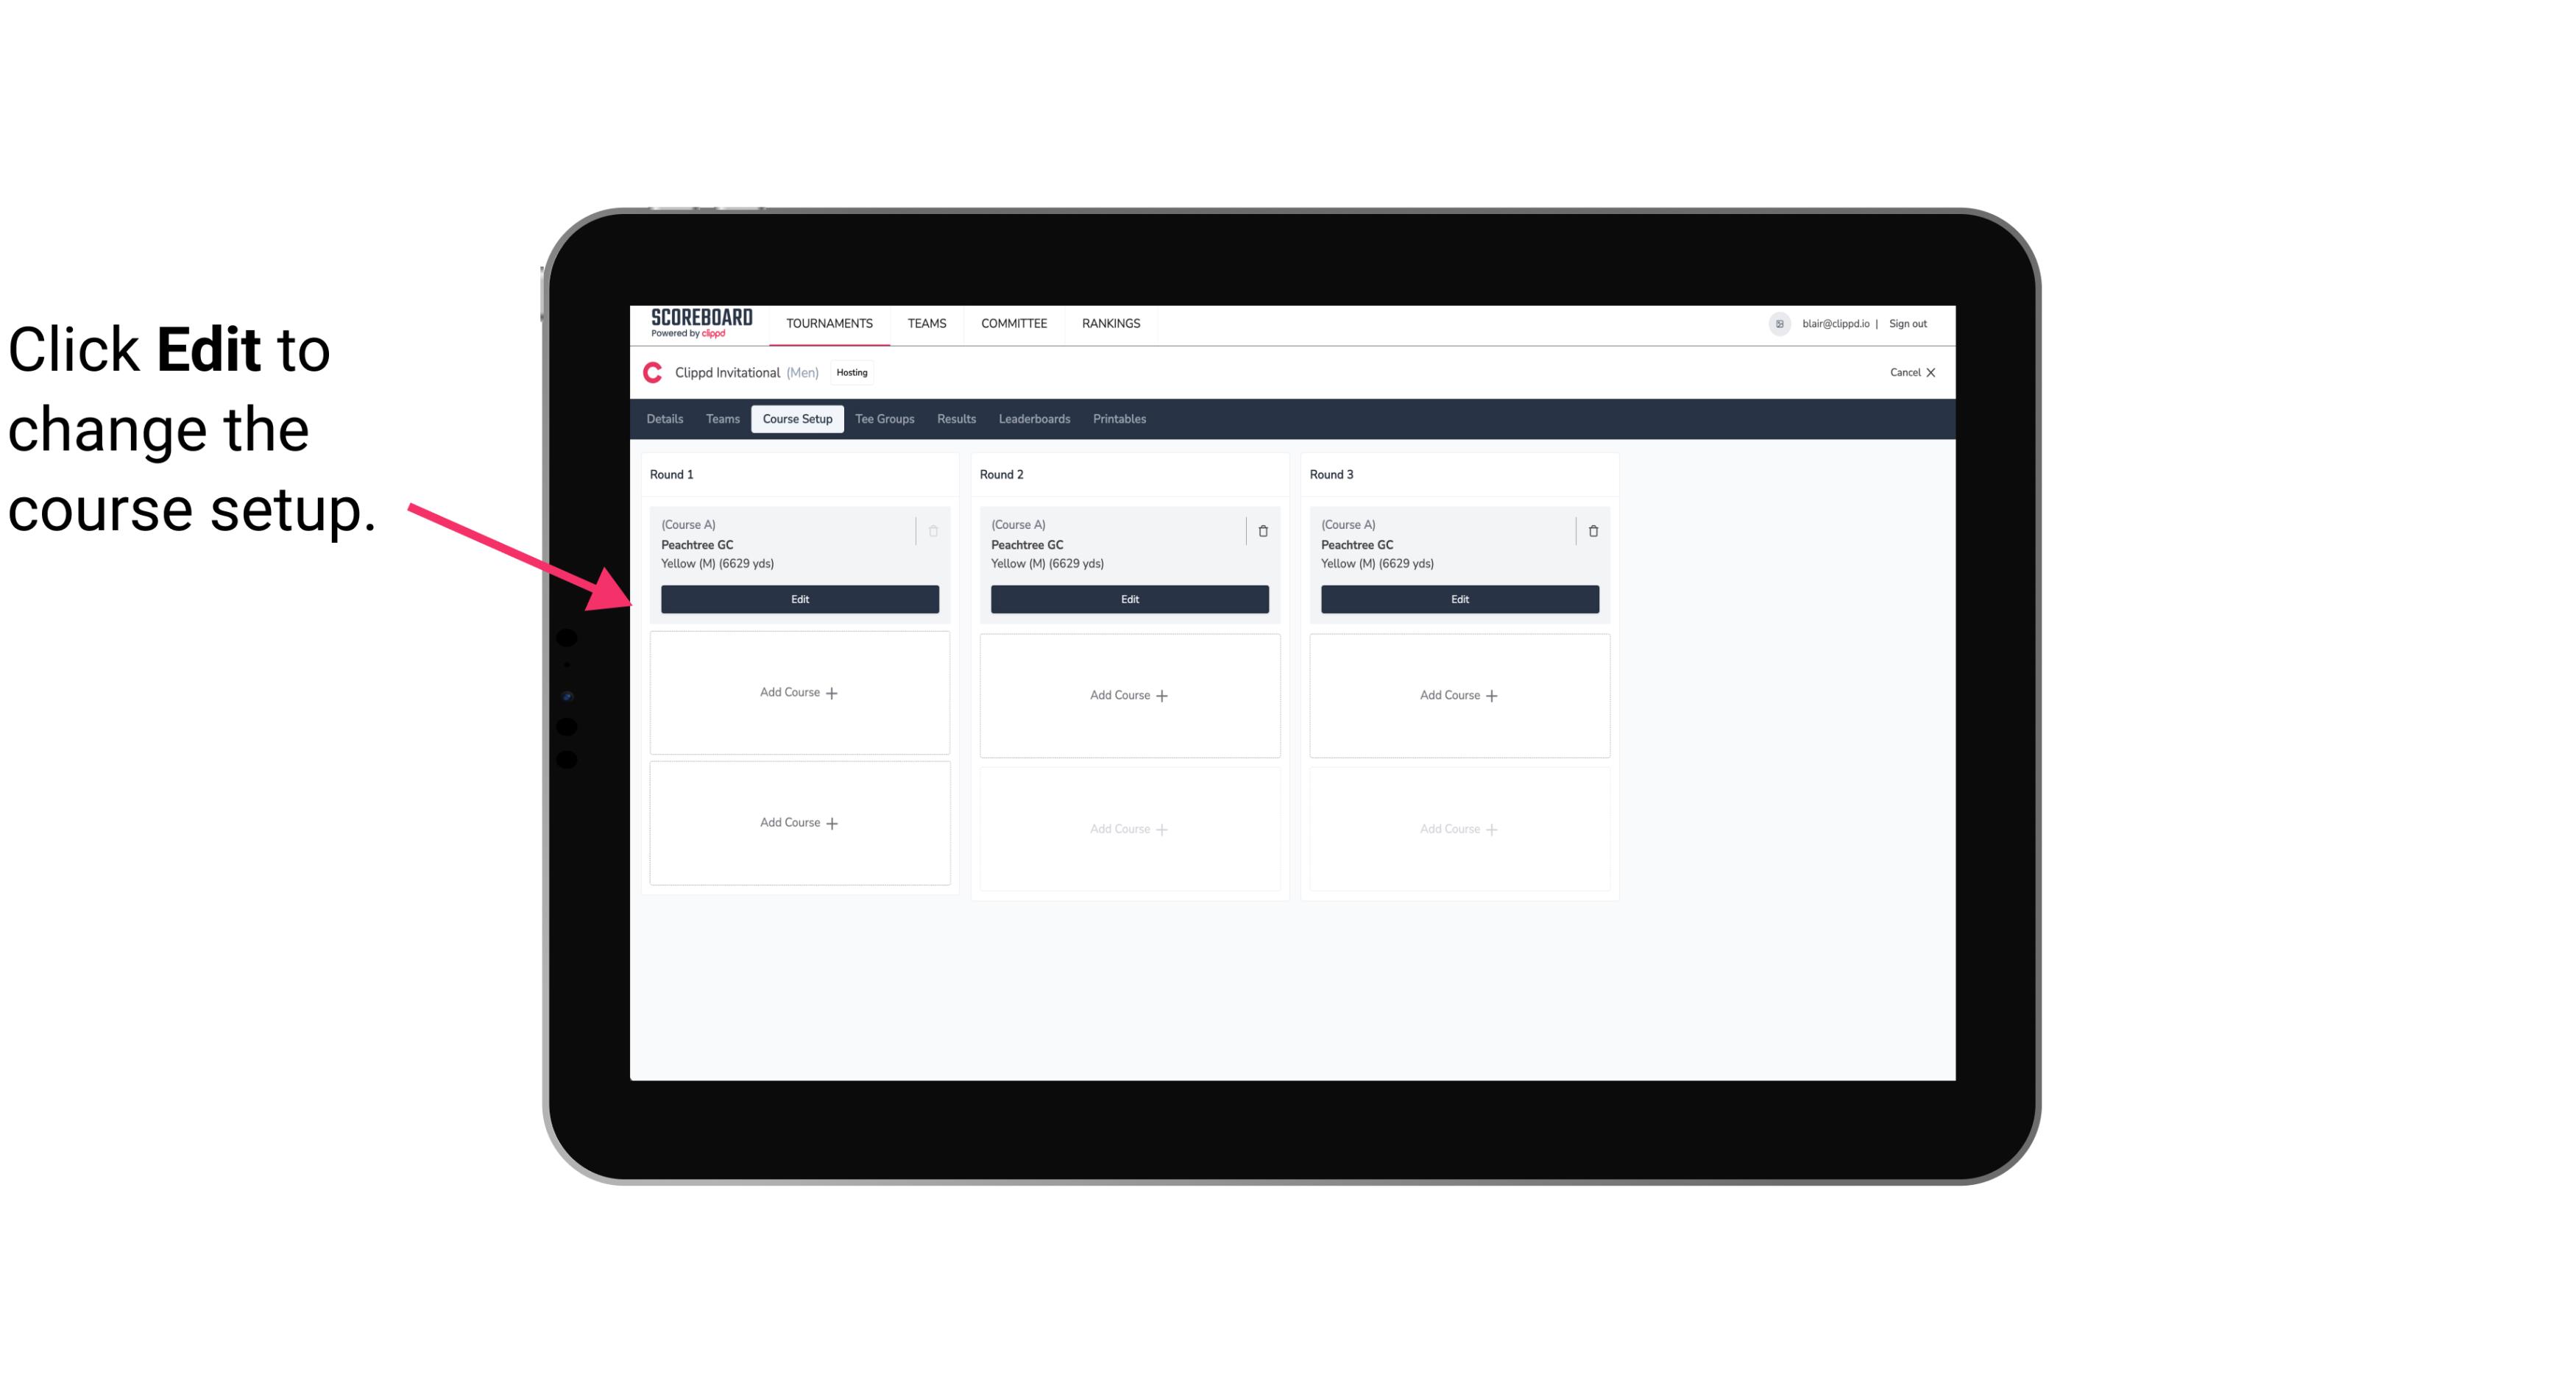Click Edit button for Round 2 course

1129,597
